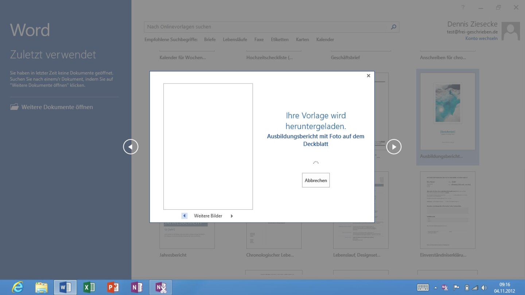Launch Excel from the taskbar
This screenshot has height=295, width=525.
[x=89, y=287]
